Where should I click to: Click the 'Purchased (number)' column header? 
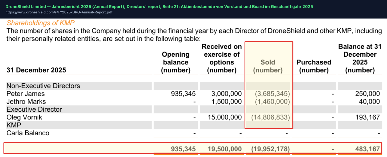click(x=314, y=66)
